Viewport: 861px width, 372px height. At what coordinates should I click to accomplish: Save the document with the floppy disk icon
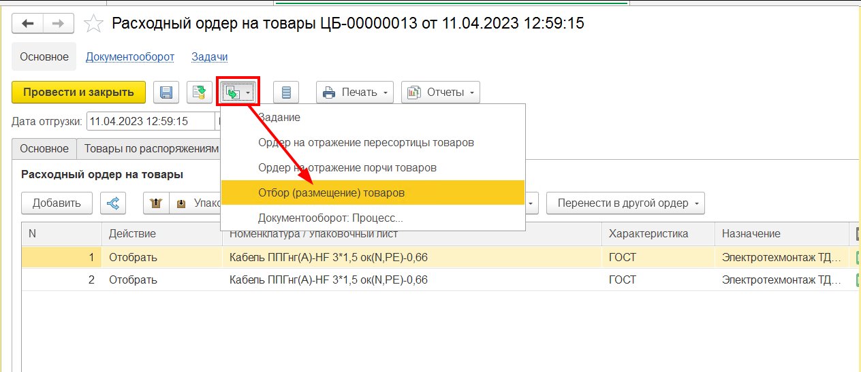pyautogui.click(x=166, y=92)
